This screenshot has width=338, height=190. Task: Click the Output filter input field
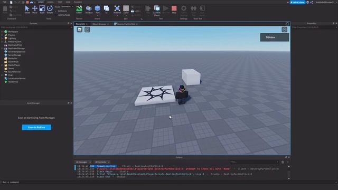pos(255,162)
